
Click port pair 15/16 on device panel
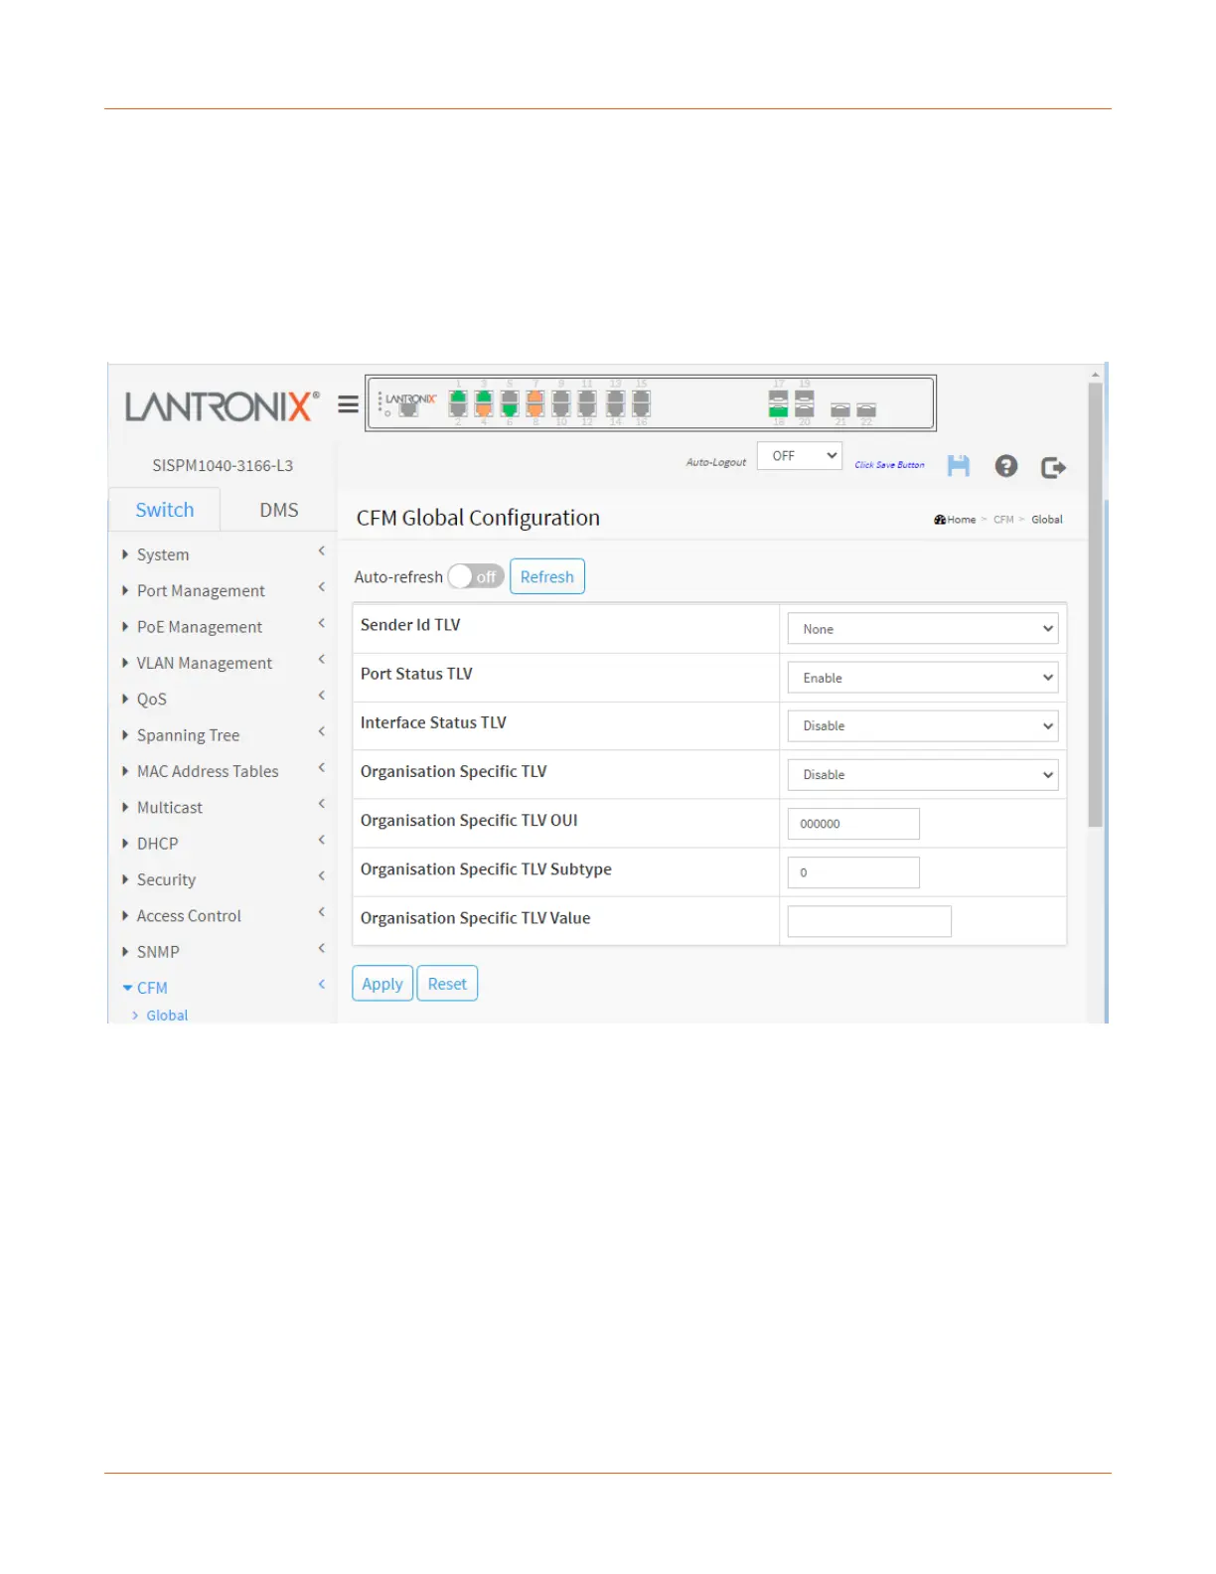coord(641,402)
